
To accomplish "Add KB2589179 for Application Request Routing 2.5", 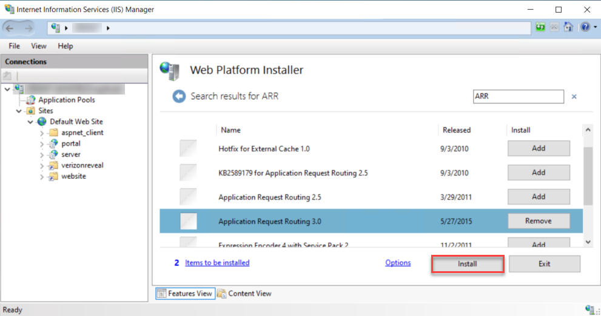I will pos(539,173).
